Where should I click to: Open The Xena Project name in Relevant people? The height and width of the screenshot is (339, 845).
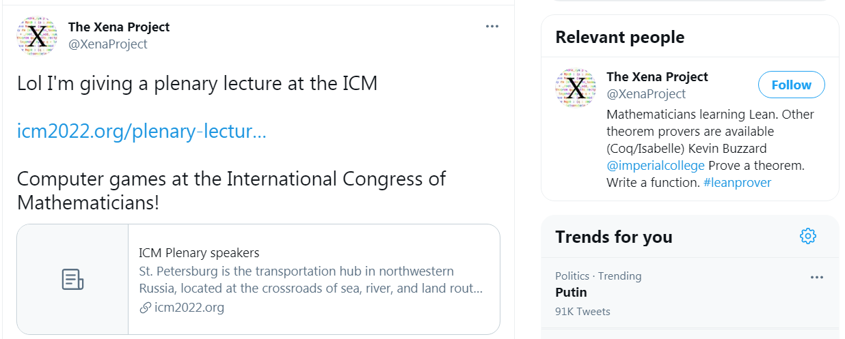click(657, 77)
